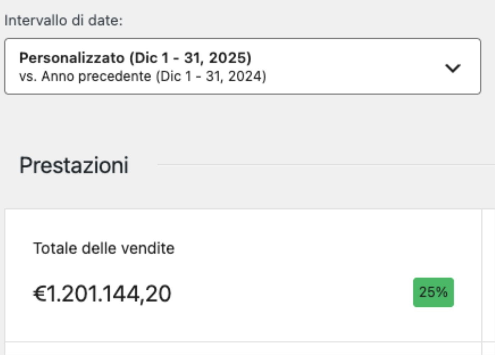
Task: Click the "(Dic 1 - 31, 2025)" date text
Action: pyautogui.click(x=191, y=58)
